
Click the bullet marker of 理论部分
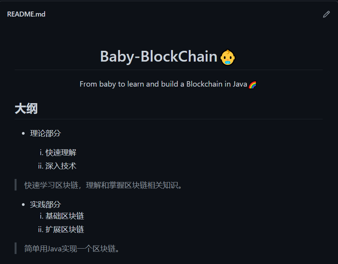(24, 133)
